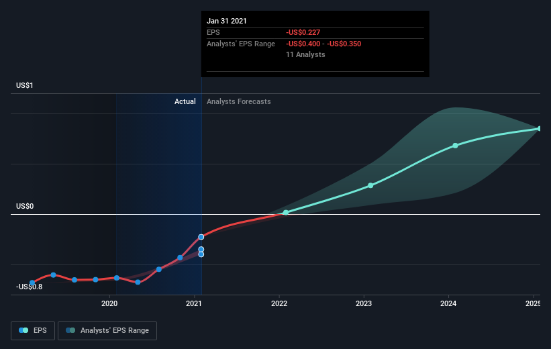
Task: Click the EPS data point in mid-2020 upswing
Action: tap(159, 269)
